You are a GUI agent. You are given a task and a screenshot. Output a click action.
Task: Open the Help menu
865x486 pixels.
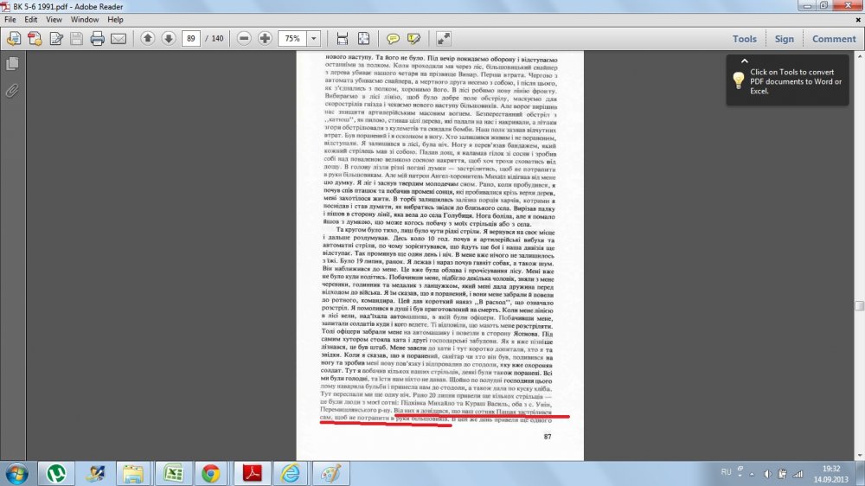pos(115,19)
